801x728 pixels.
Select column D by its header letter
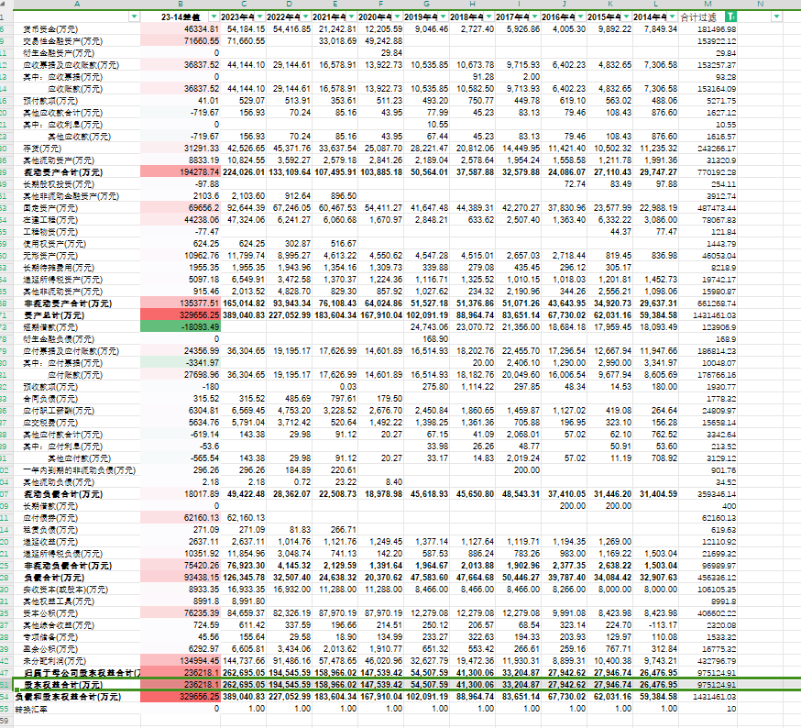tap(289, 4)
